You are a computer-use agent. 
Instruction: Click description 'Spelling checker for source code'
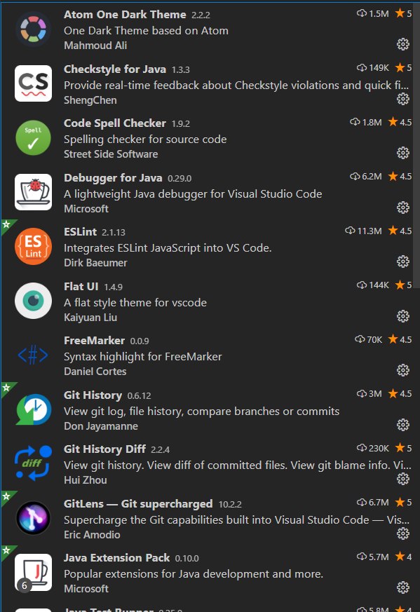point(145,140)
